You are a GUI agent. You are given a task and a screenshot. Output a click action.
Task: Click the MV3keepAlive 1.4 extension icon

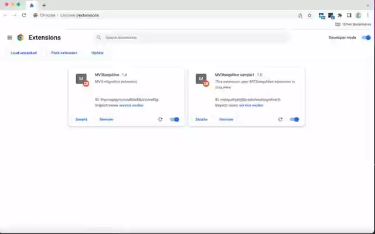(x=82, y=80)
